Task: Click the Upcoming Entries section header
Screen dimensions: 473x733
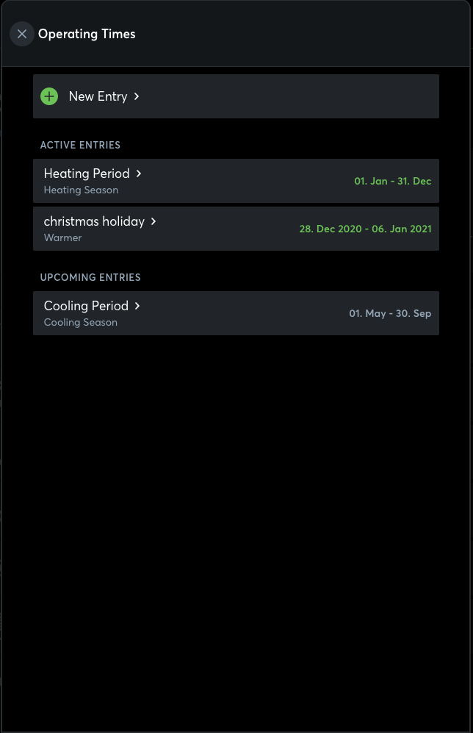Action: tap(90, 277)
